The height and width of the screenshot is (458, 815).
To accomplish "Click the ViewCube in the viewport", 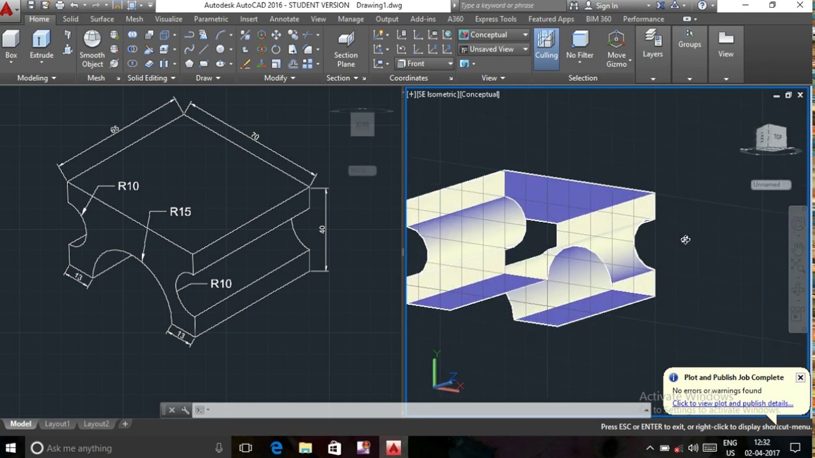I will pos(771,138).
